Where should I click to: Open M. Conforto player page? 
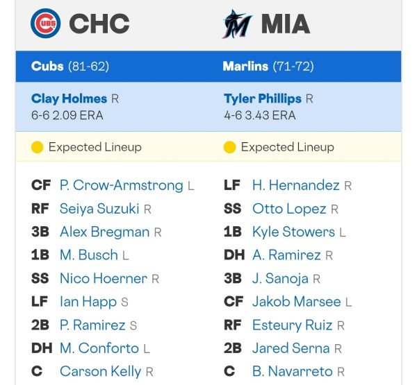click(x=99, y=348)
